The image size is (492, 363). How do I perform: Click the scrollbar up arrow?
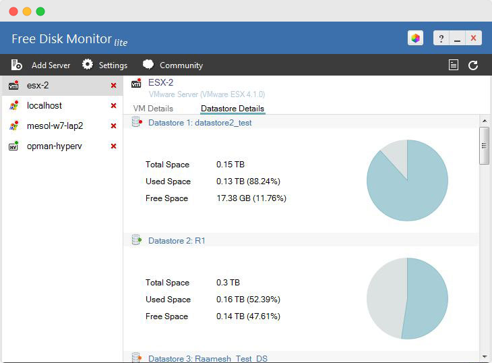(485, 121)
